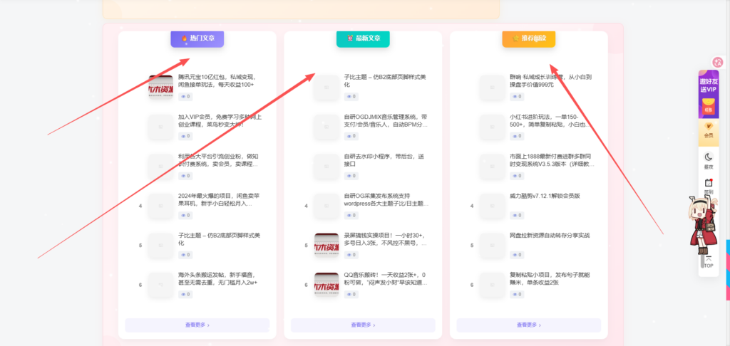Click eye view-count badge under 网盘拉新资源自动转存
This screenshot has width=730, height=346.
coord(517,255)
